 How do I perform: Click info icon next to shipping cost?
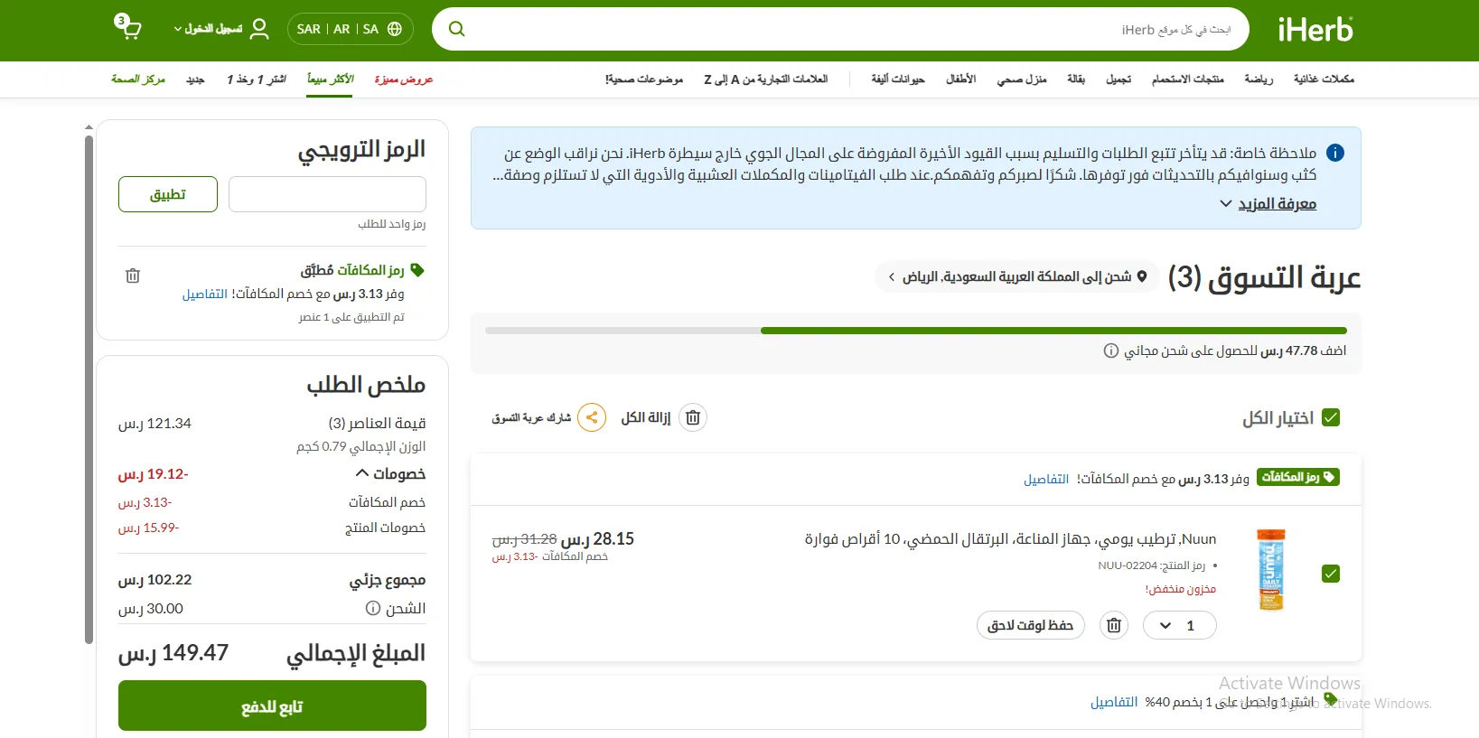(x=372, y=608)
